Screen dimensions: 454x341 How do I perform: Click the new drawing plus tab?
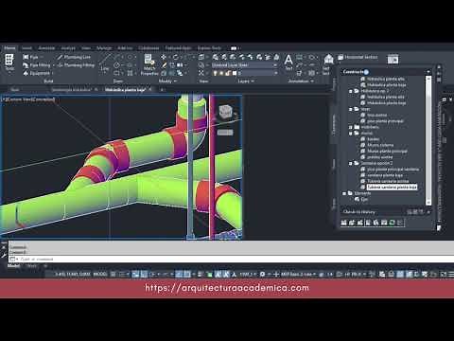click(x=162, y=90)
